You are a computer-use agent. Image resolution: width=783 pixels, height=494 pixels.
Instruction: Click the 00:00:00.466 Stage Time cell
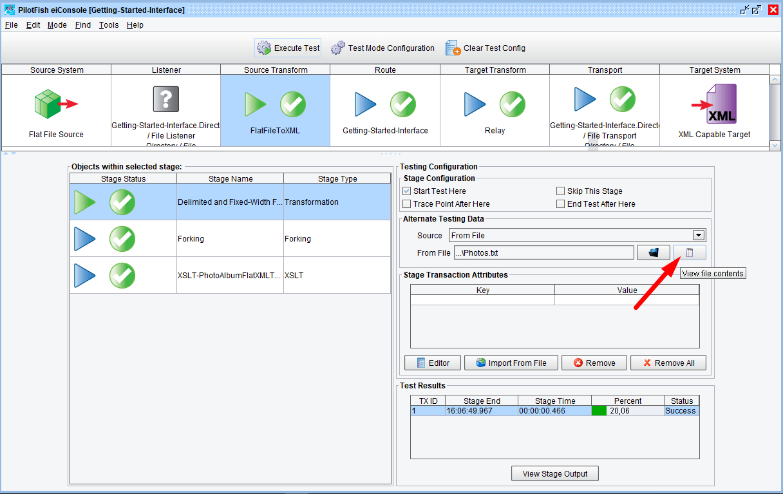tap(554, 411)
